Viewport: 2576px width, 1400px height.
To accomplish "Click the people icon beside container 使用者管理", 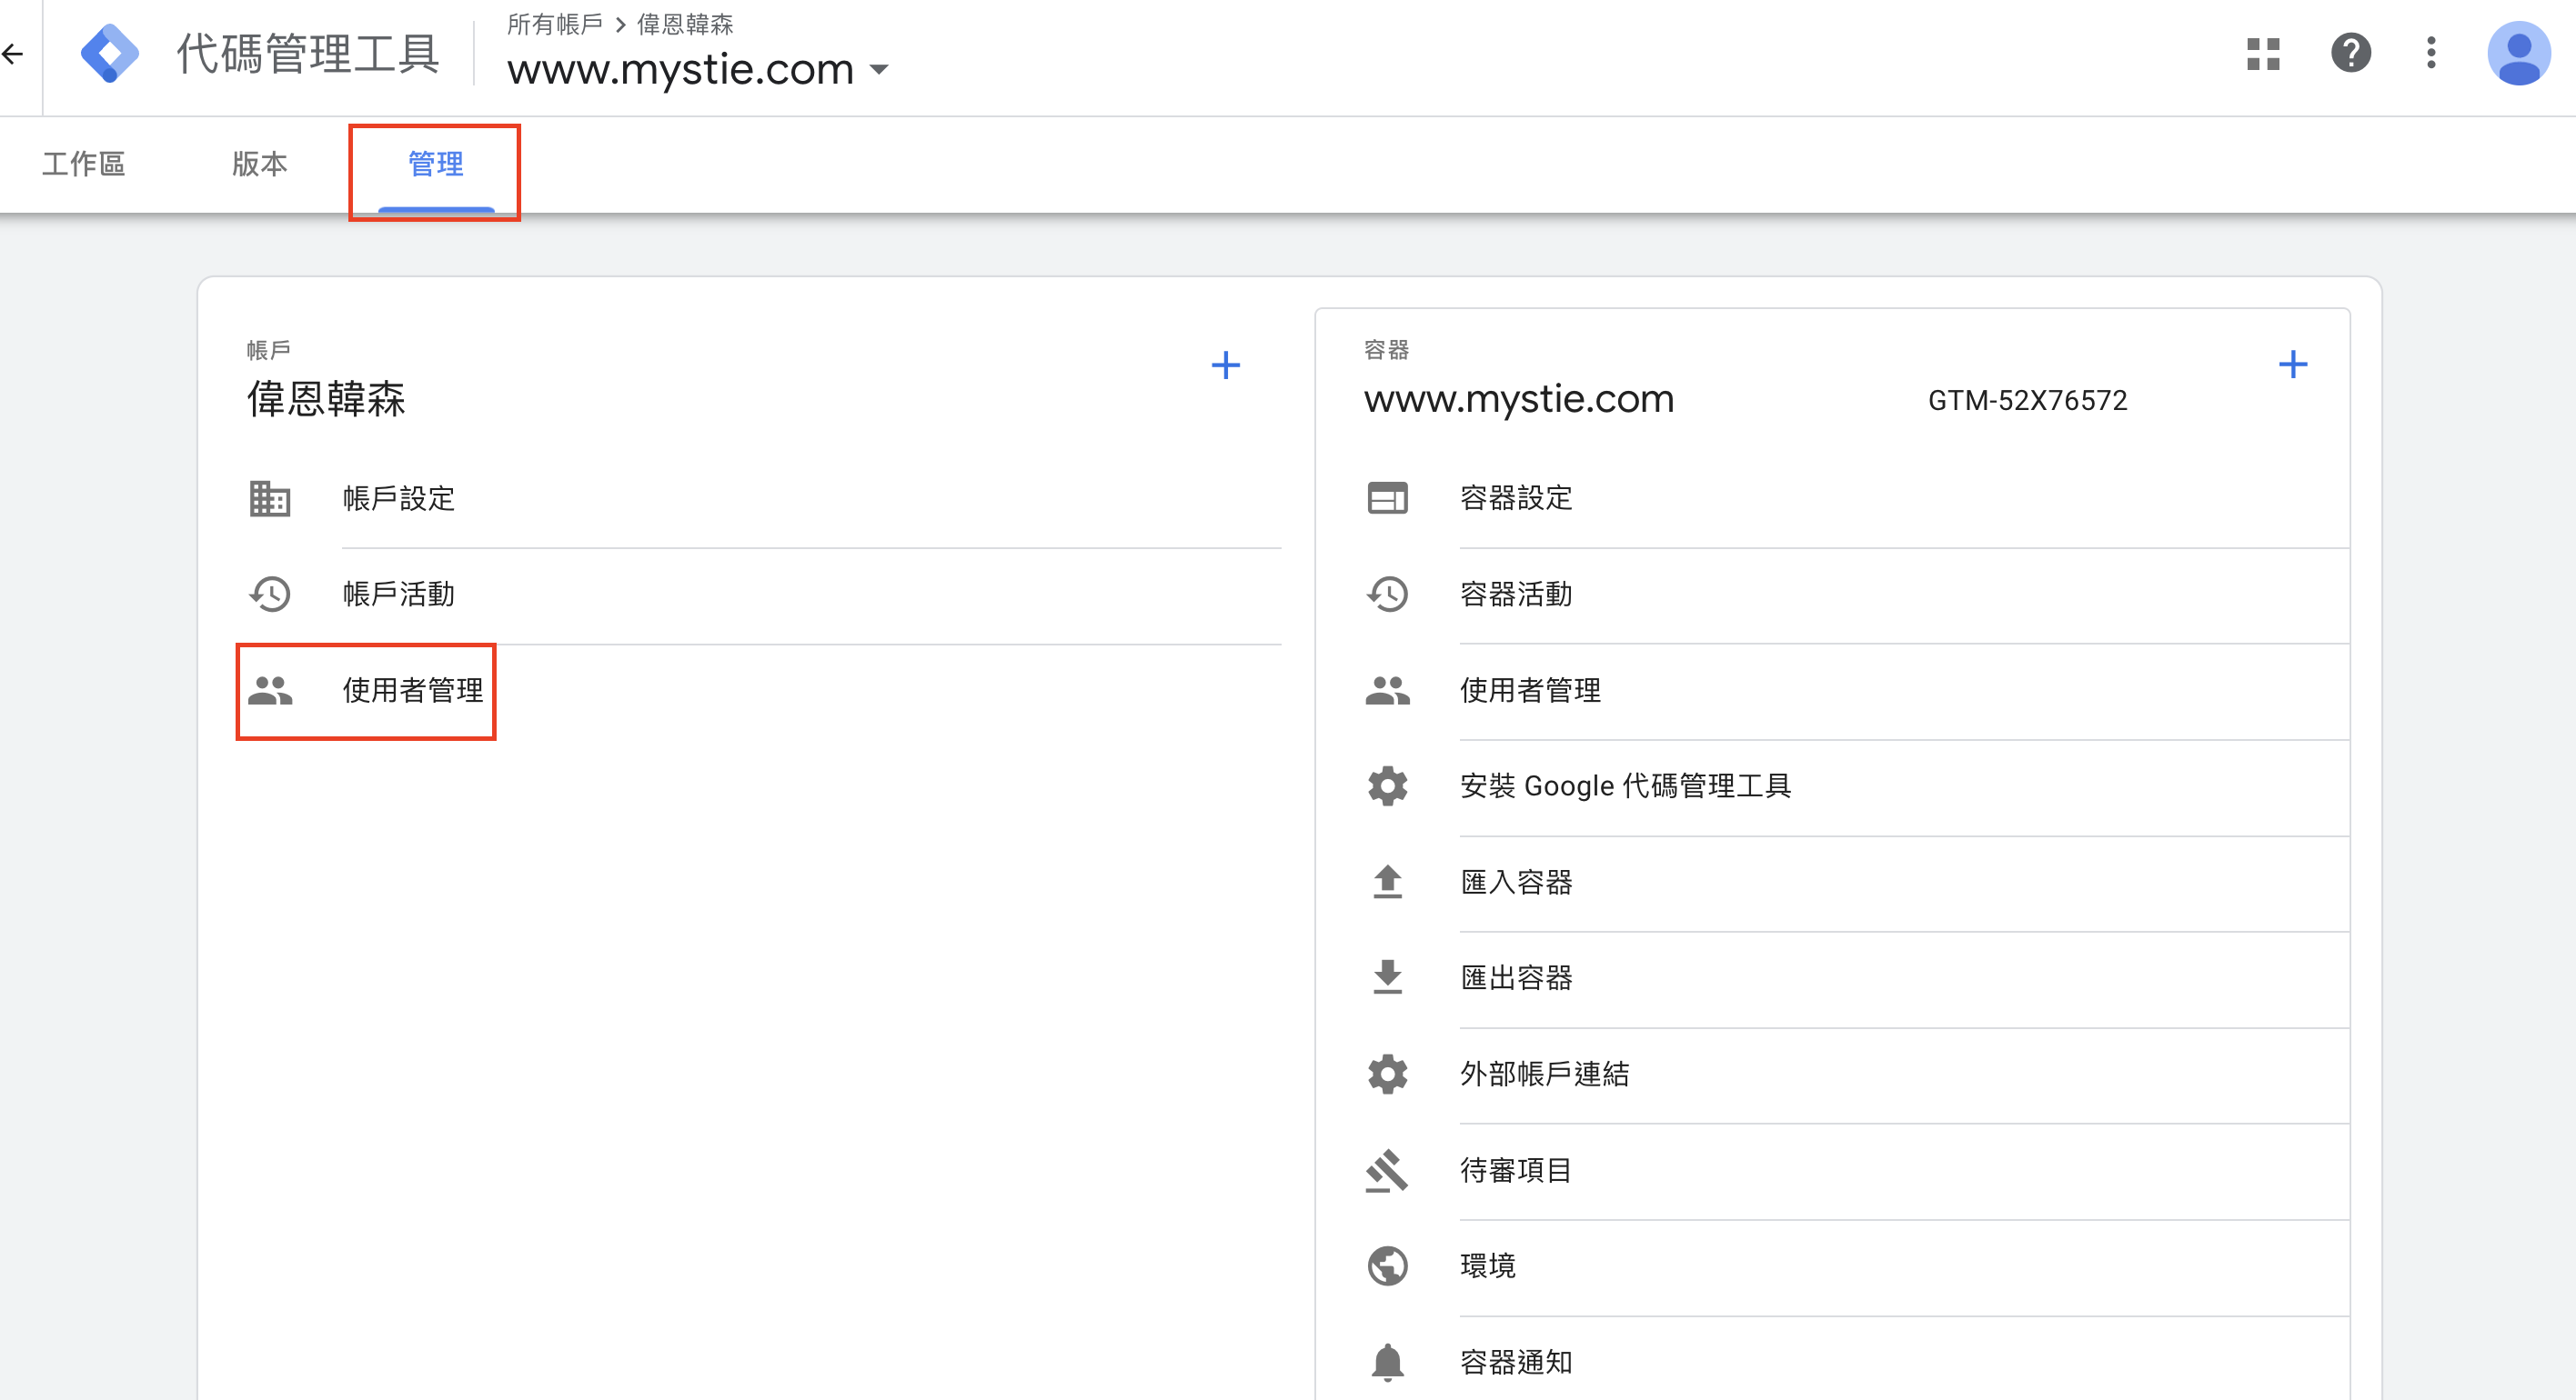I will [x=1387, y=691].
